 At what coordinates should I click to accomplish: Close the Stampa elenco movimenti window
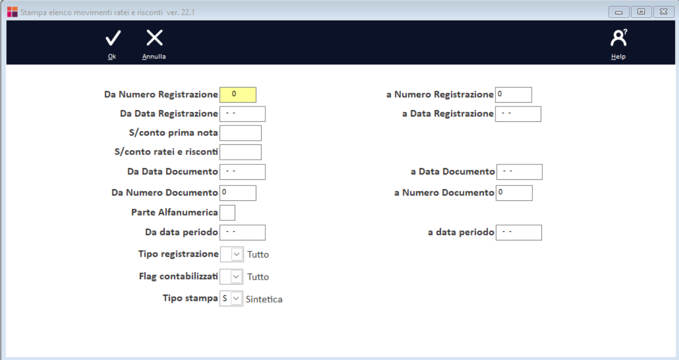point(664,12)
